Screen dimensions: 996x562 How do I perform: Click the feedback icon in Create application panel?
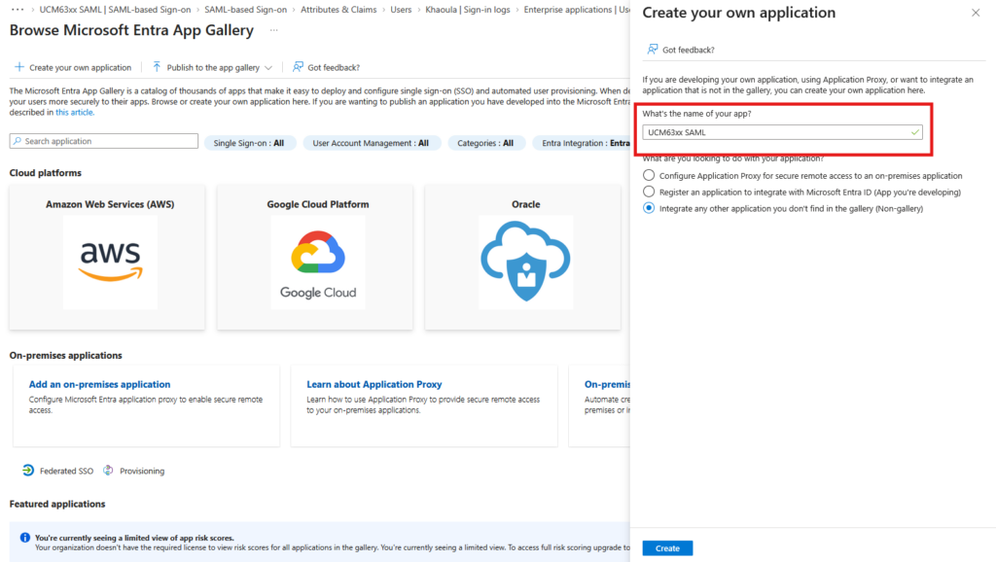(x=653, y=49)
